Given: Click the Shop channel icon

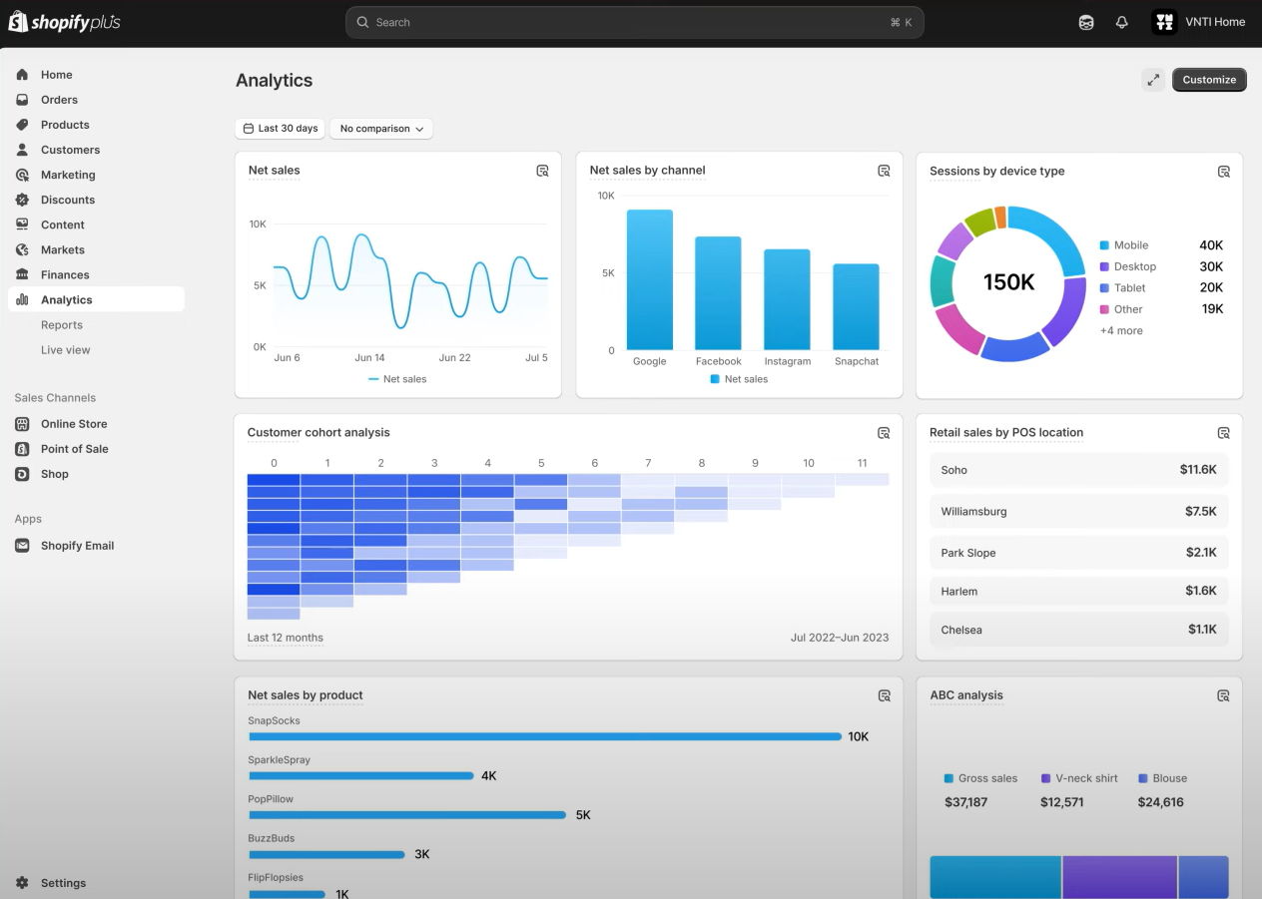Looking at the screenshot, I should point(22,474).
